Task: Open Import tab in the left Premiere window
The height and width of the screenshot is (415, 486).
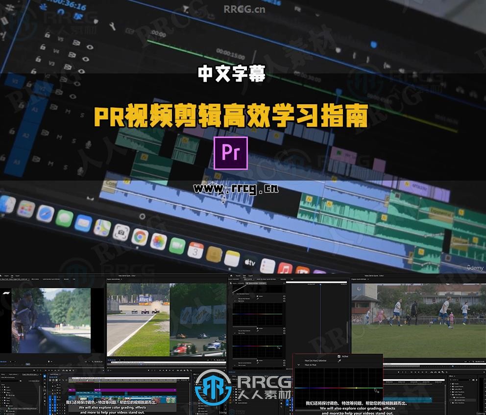Action: (6, 276)
